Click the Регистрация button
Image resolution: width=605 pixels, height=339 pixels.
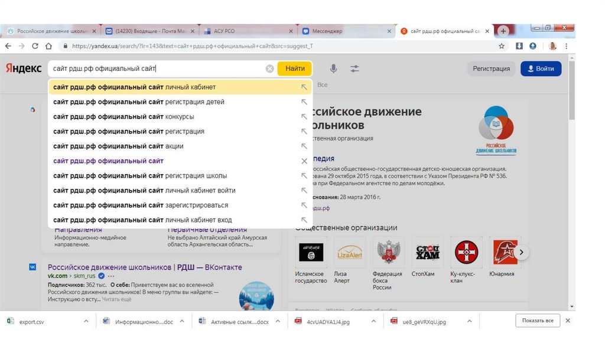[x=491, y=69]
